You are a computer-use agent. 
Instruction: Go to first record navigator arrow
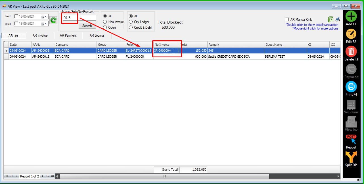click(x=7, y=176)
